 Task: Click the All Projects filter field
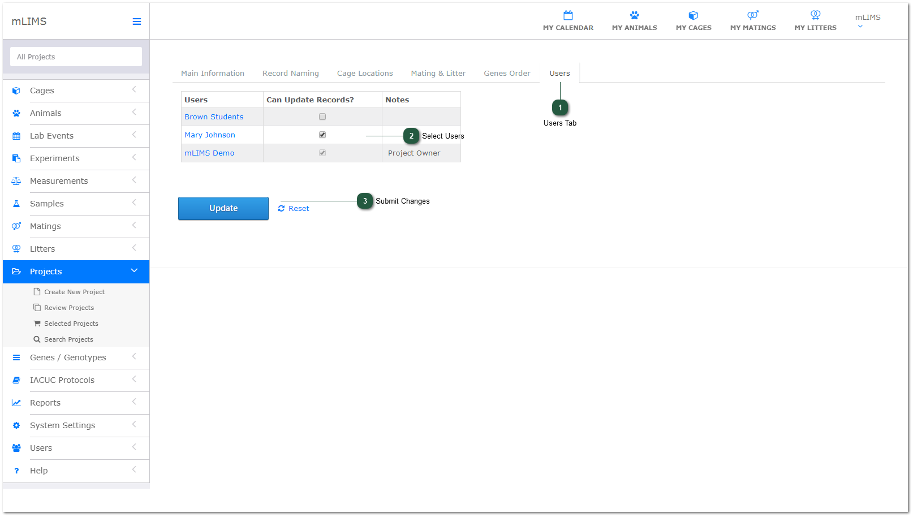pos(76,57)
